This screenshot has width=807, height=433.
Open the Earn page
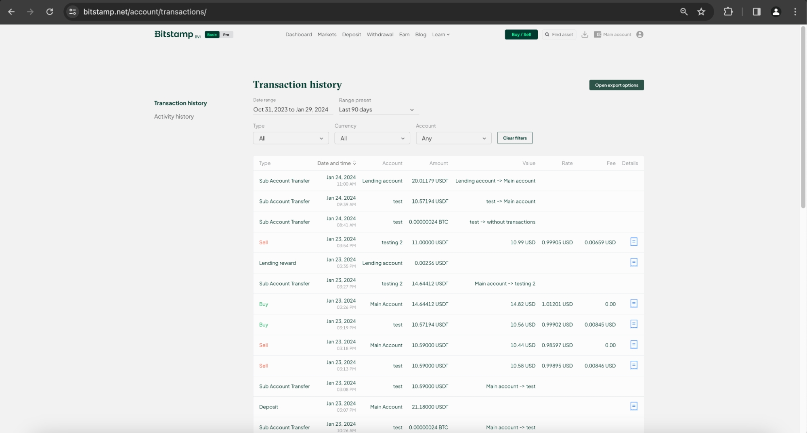404,34
